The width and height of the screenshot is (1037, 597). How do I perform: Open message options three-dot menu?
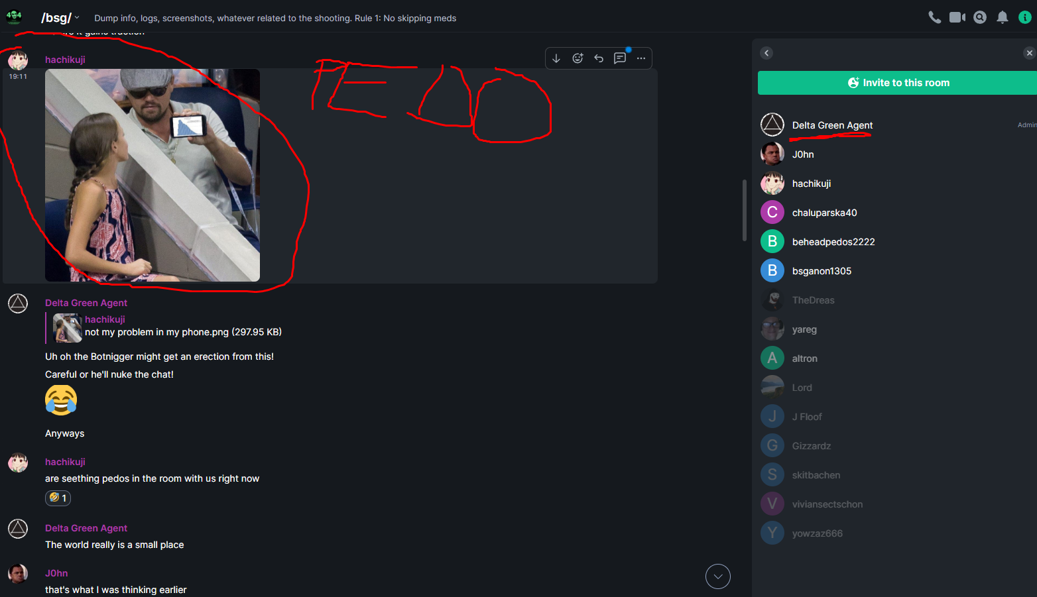click(641, 58)
